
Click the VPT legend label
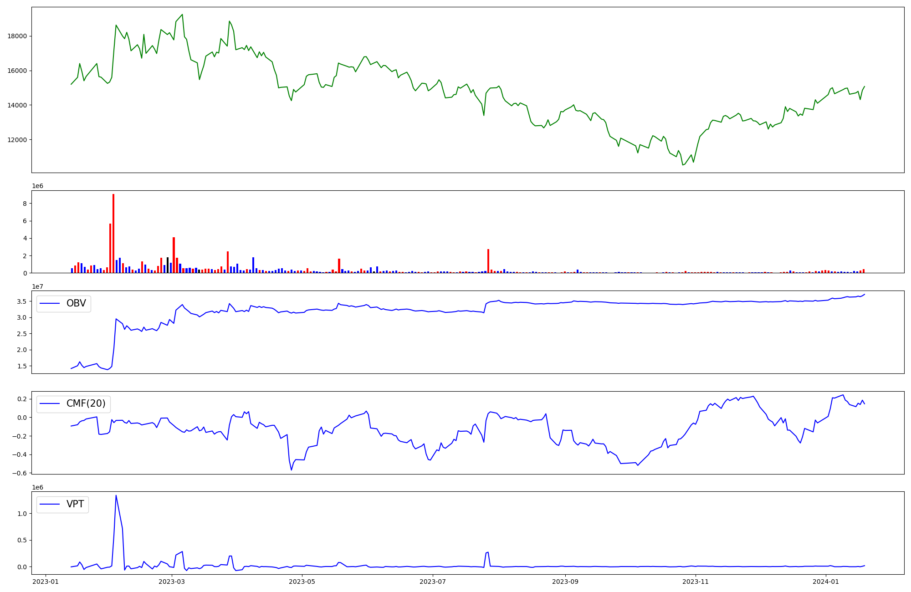(75, 504)
